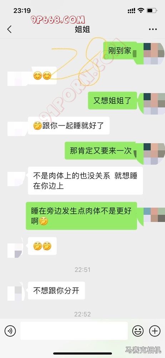The image size is (165, 358).
Task: Tap the avatar beside 又想姐姐了 message
Action: click(x=154, y=103)
